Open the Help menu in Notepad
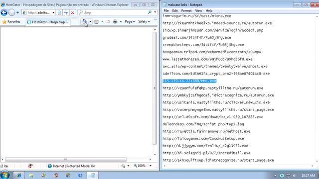 pos(209,10)
